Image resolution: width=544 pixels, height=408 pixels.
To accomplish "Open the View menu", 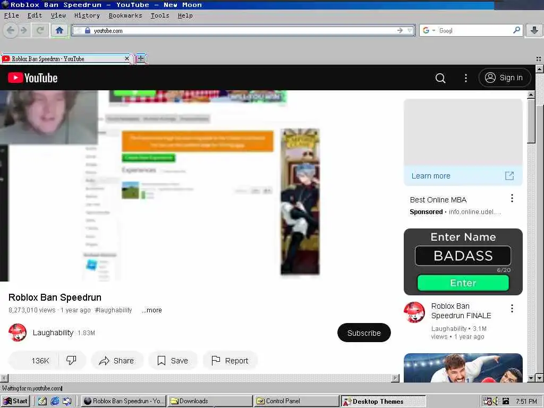I will pos(58,15).
